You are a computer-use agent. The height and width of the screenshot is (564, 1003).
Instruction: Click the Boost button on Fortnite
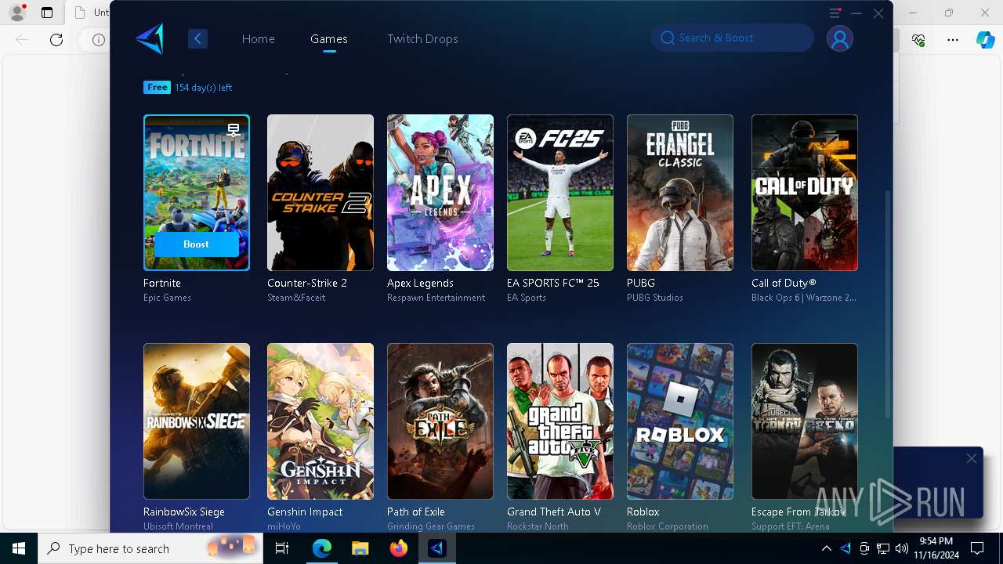[x=196, y=244]
